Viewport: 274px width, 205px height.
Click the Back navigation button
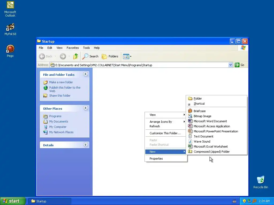coord(45,56)
